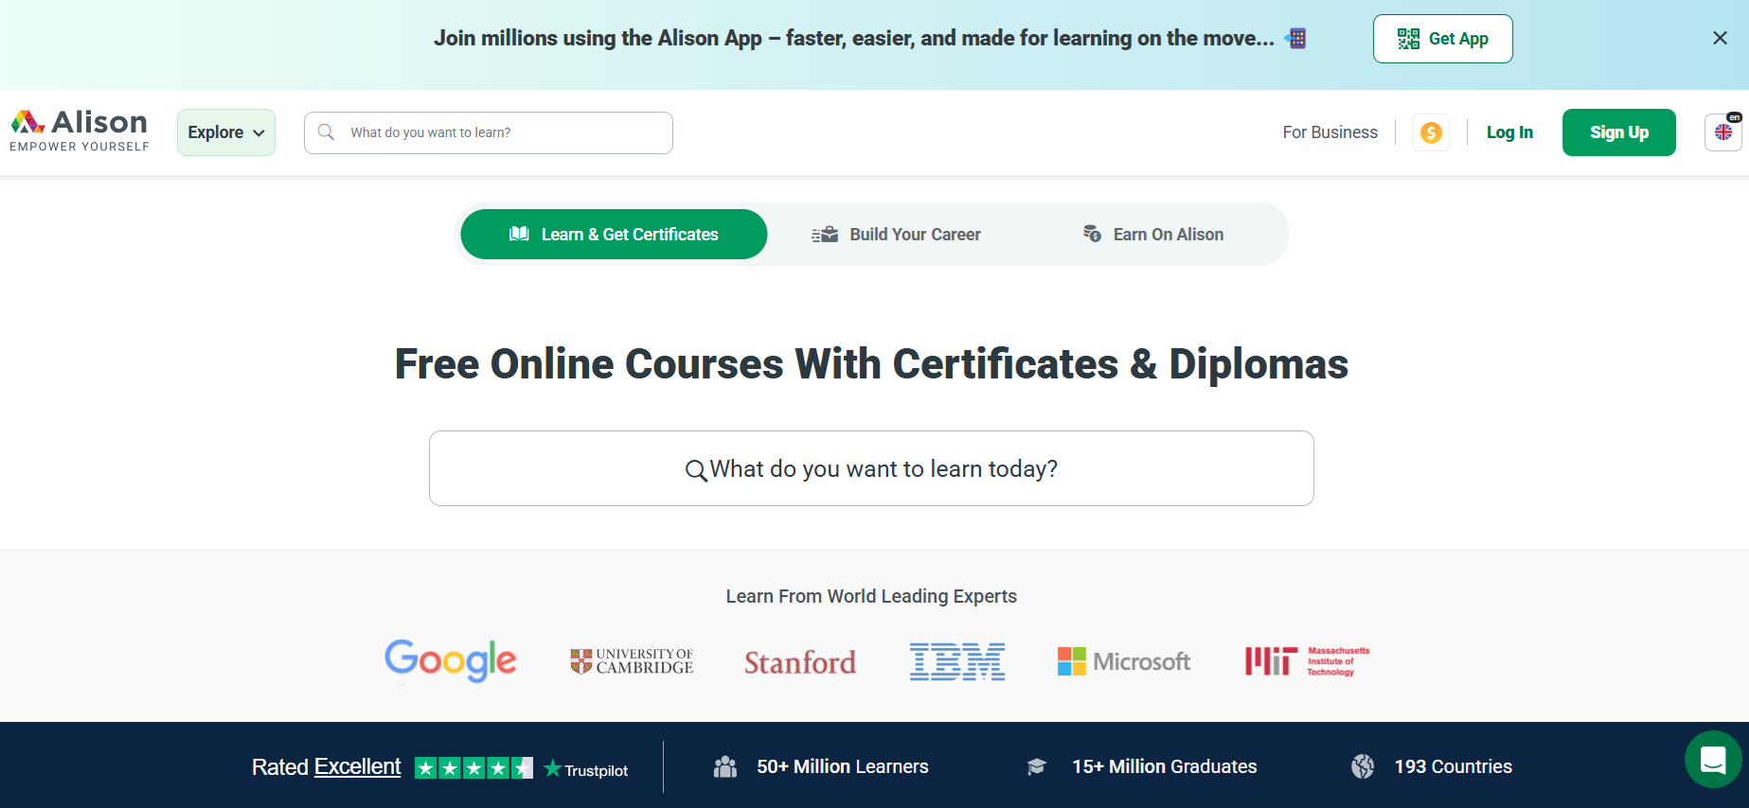Click the coins icon for Earn On Alison
The image size is (1749, 808).
click(1092, 234)
